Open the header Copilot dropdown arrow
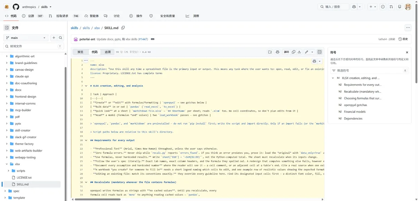Screen dimensions: 418x201 click(x=360, y=7)
